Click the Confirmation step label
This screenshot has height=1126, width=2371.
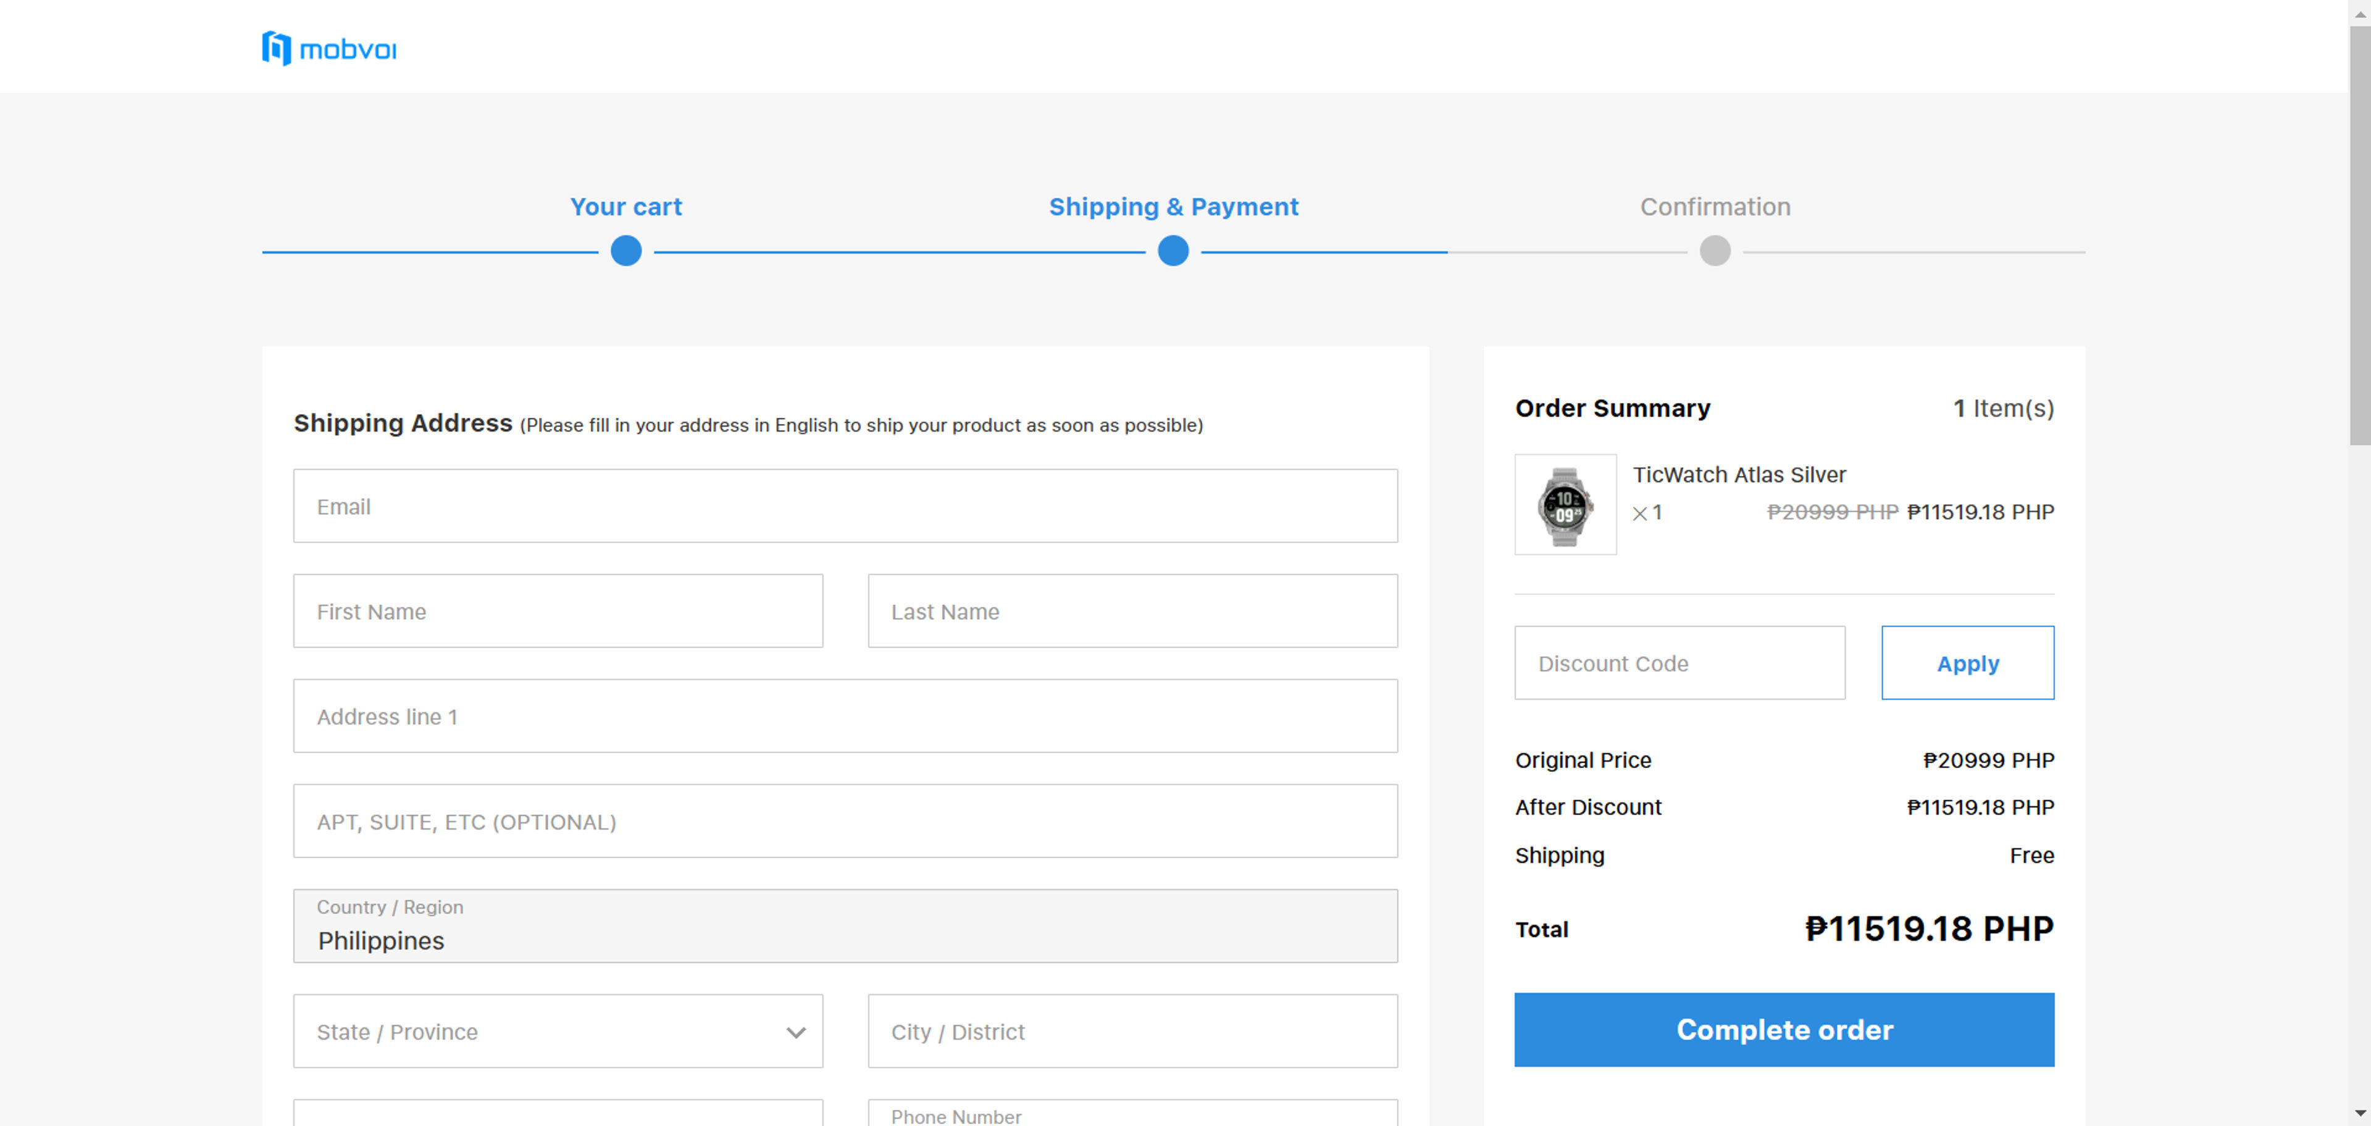pyautogui.click(x=1715, y=207)
